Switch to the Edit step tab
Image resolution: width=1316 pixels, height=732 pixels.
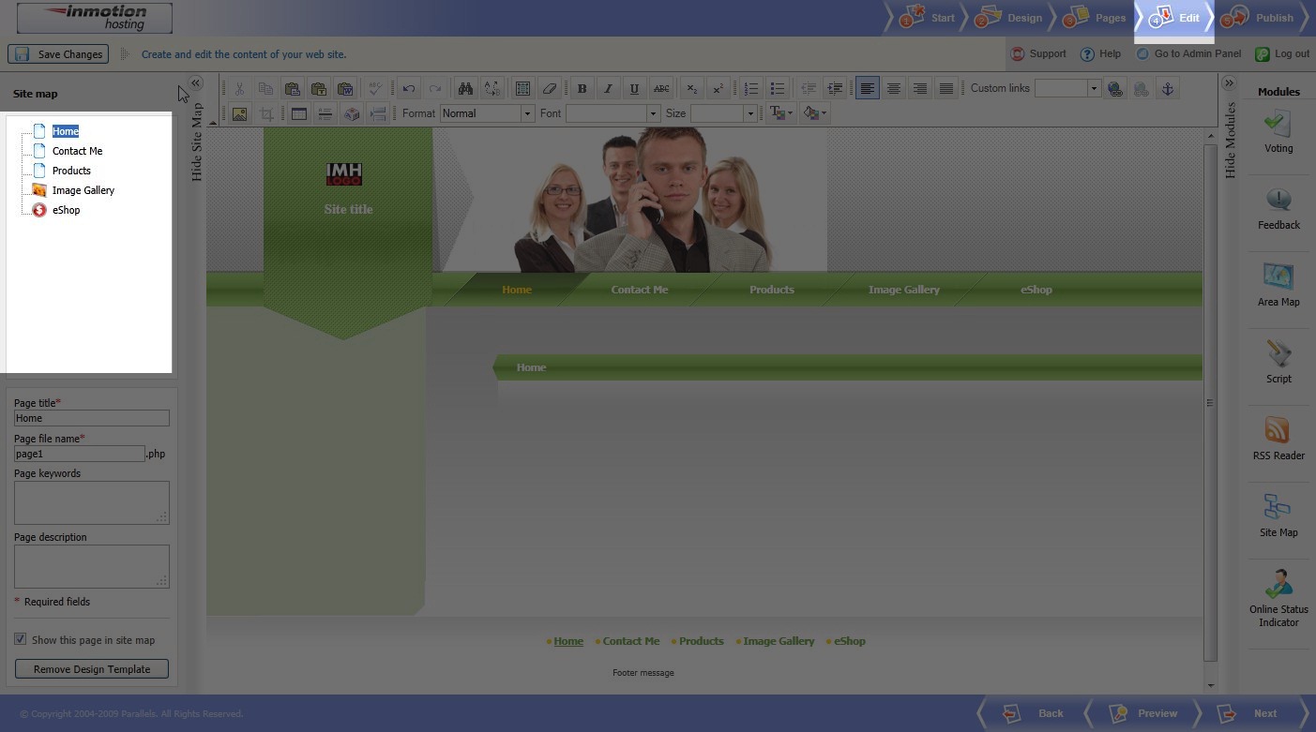pyautogui.click(x=1174, y=18)
